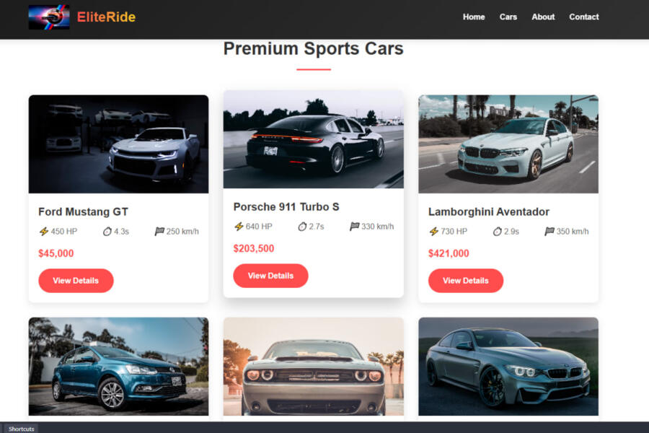Click the stopwatch icon beside 2.7s
Screen dimensions: 649x433
click(302, 226)
